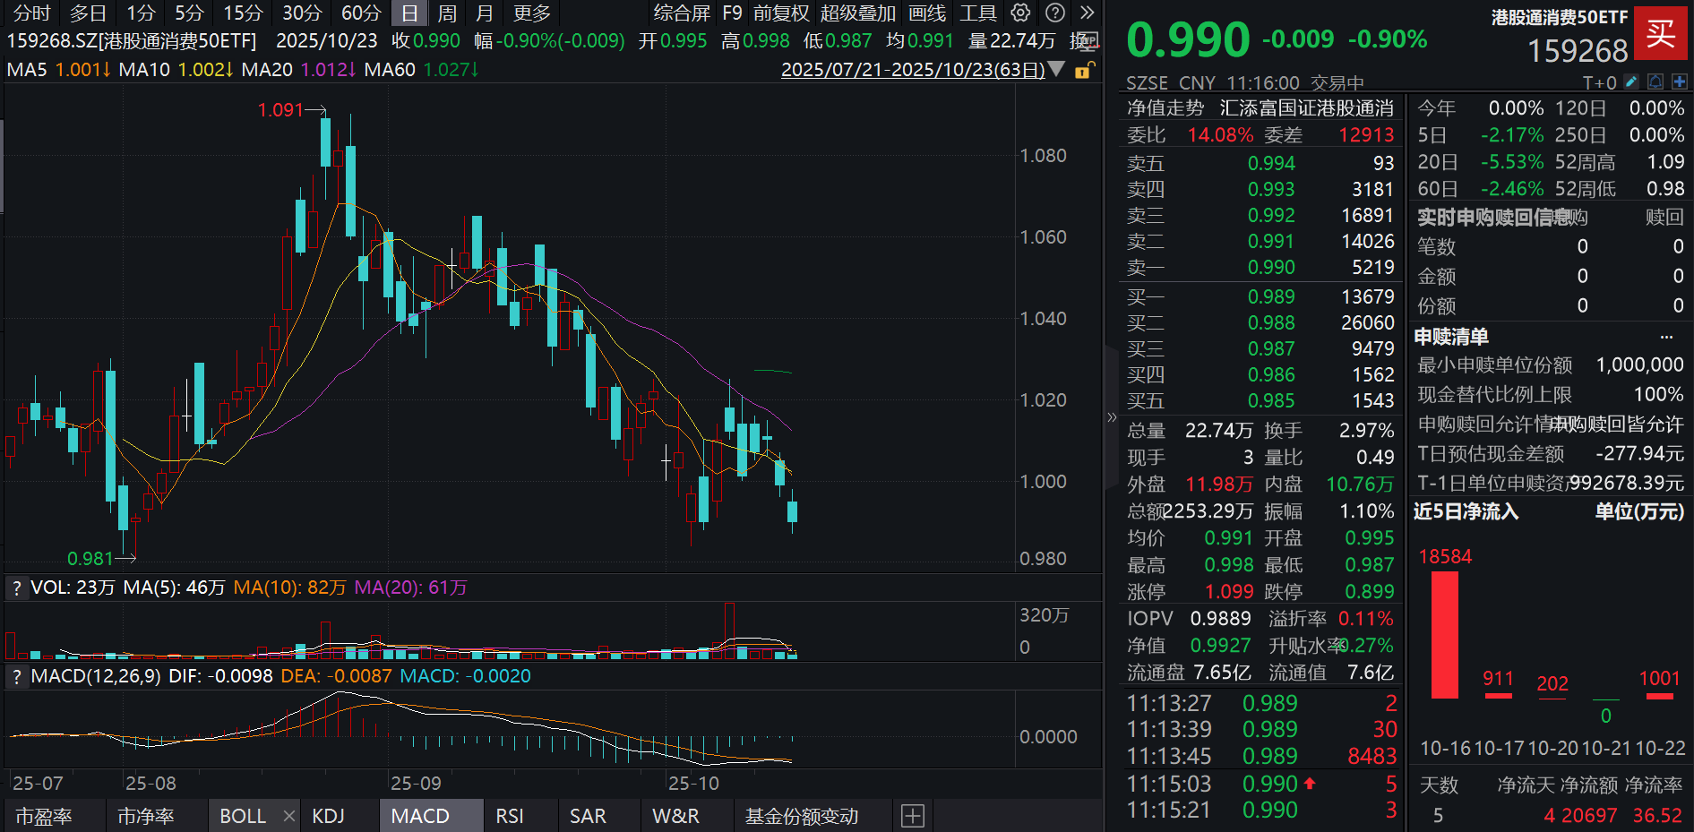This screenshot has width=1694, height=832.
Task: Set a price alert with bell icon
Action: 1655,82
